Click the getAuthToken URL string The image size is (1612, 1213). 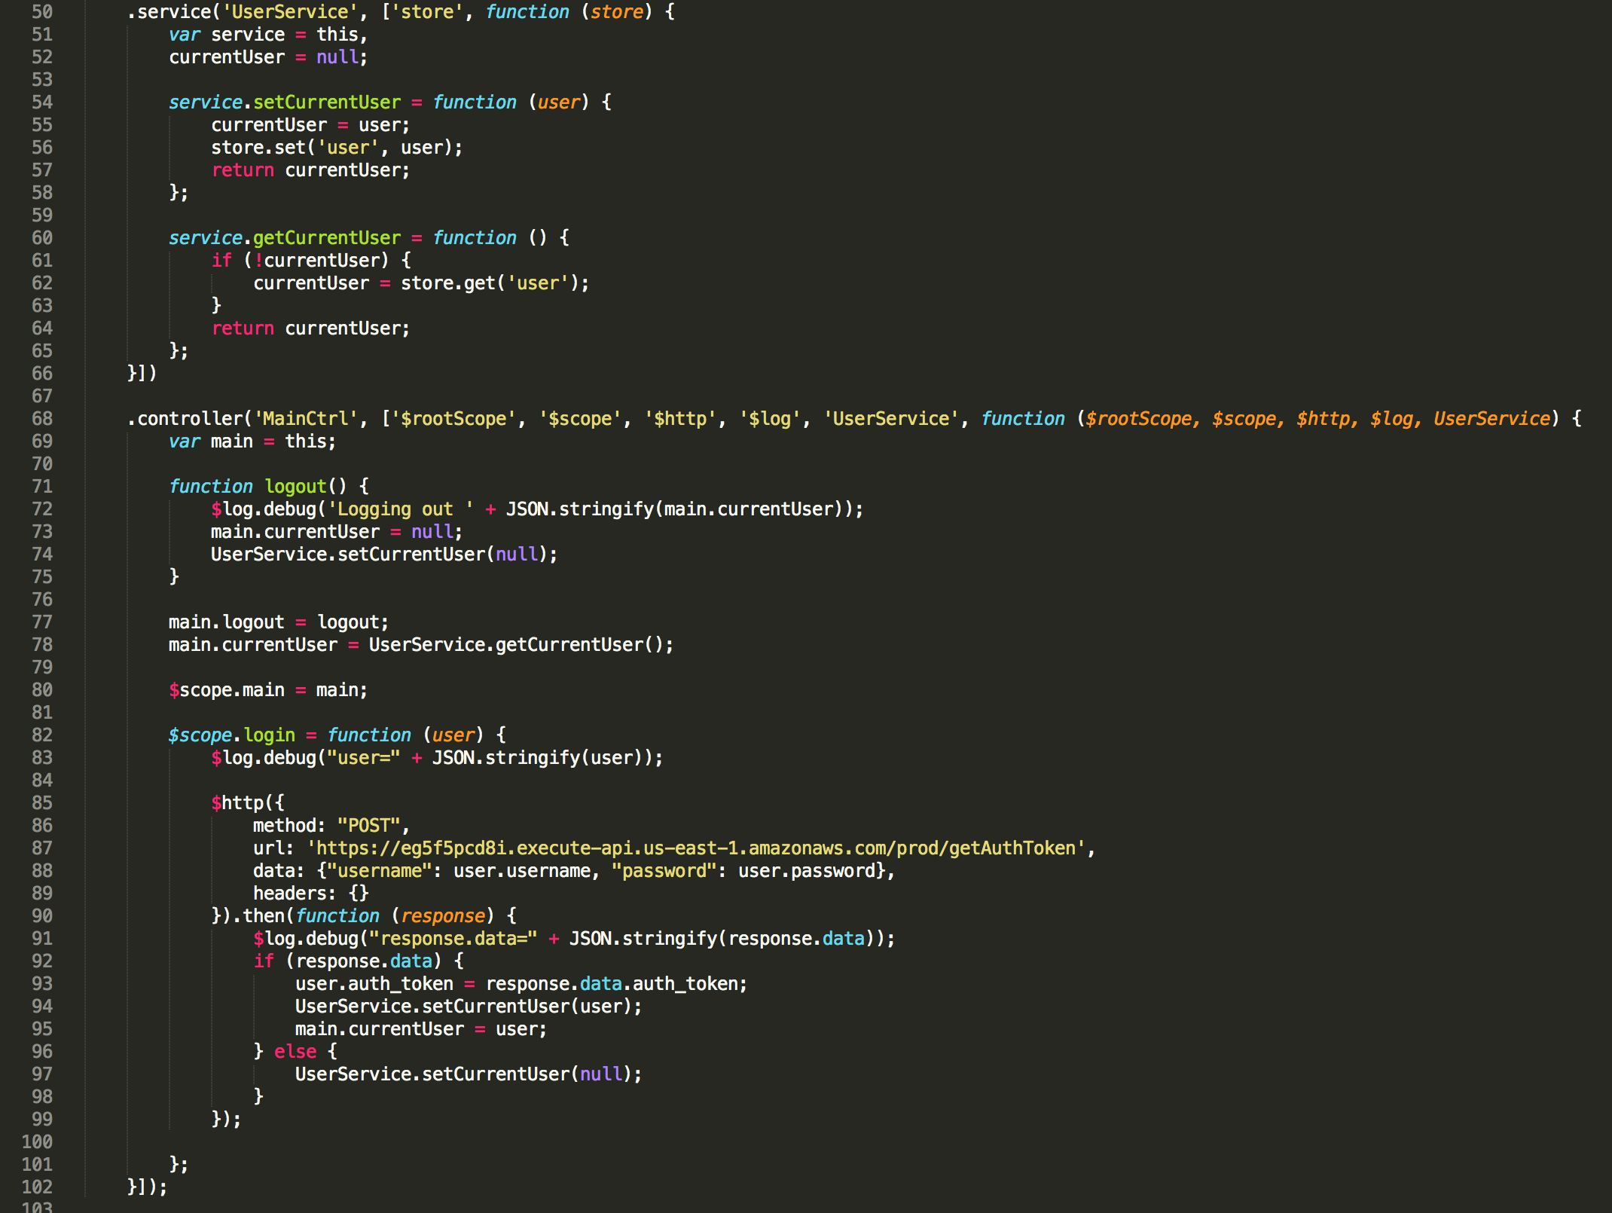(696, 848)
